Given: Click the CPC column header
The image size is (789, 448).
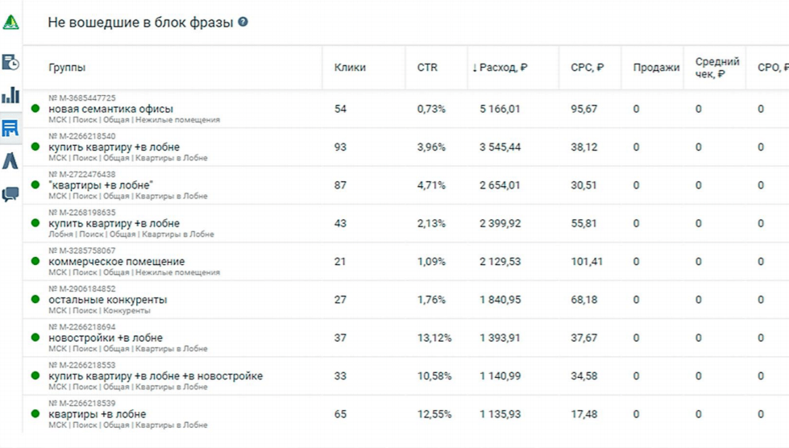Looking at the screenshot, I should (x=587, y=68).
